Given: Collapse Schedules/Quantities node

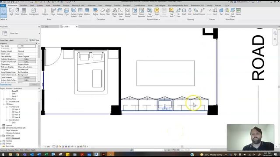Looking at the screenshot, I should point(1,128).
